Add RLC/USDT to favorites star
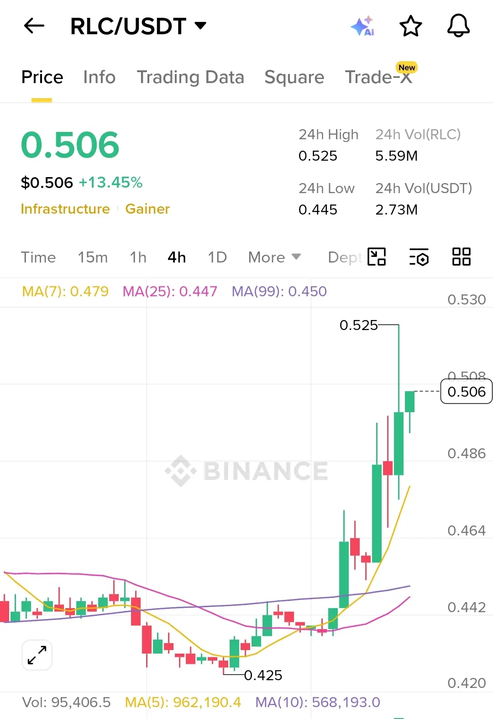The height and width of the screenshot is (719, 493). tap(410, 26)
